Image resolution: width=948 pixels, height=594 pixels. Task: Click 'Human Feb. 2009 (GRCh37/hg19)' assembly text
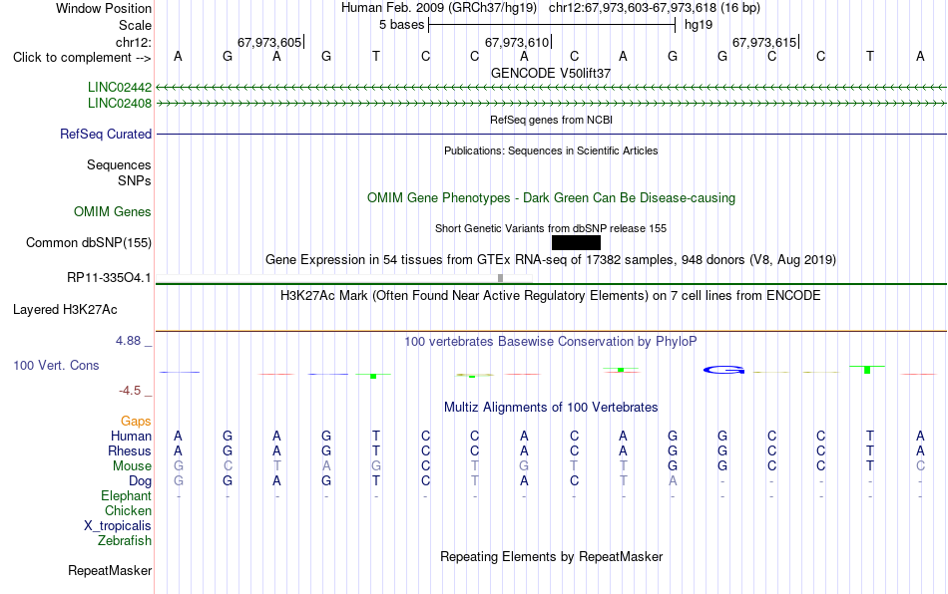point(439,8)
